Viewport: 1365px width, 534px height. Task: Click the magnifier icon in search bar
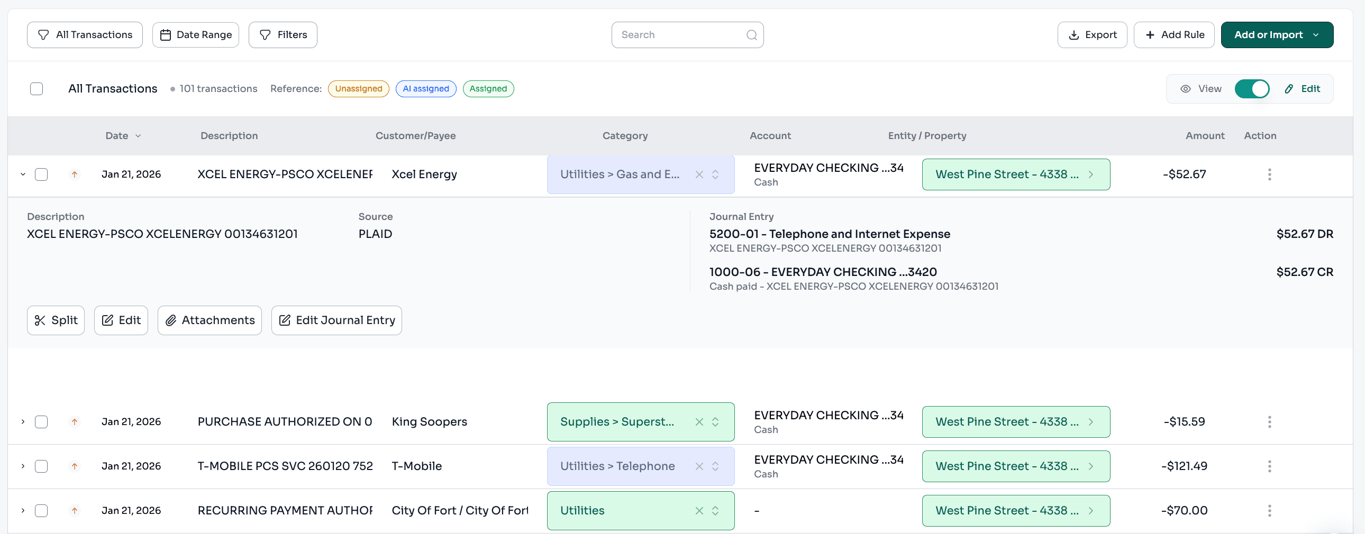point(751,34)
